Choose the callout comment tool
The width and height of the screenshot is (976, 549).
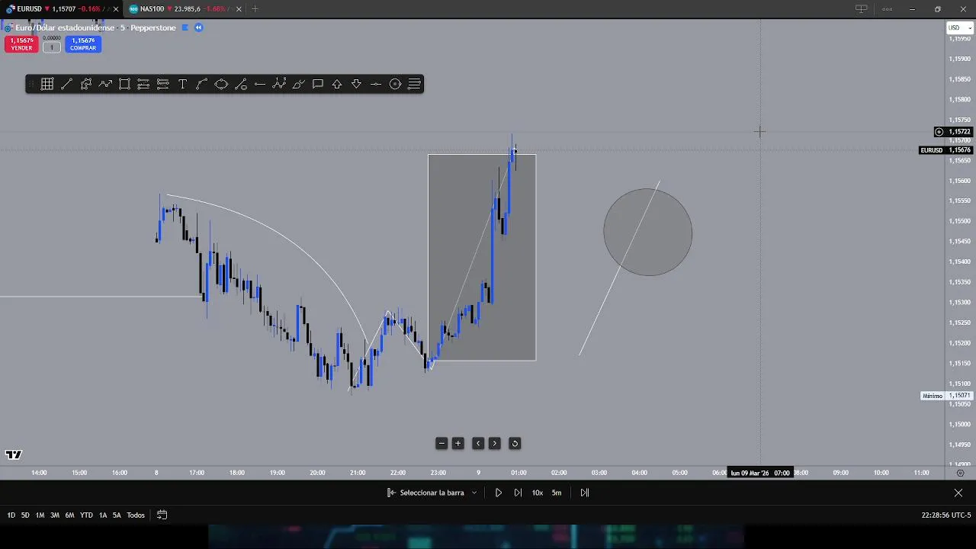click(x=318, y=84)
